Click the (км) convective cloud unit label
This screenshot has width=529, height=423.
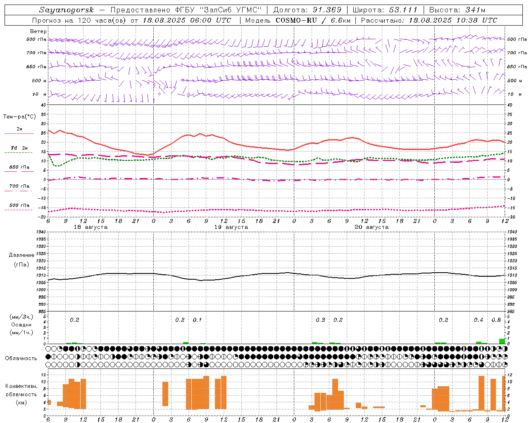click(x=21, y=402)
